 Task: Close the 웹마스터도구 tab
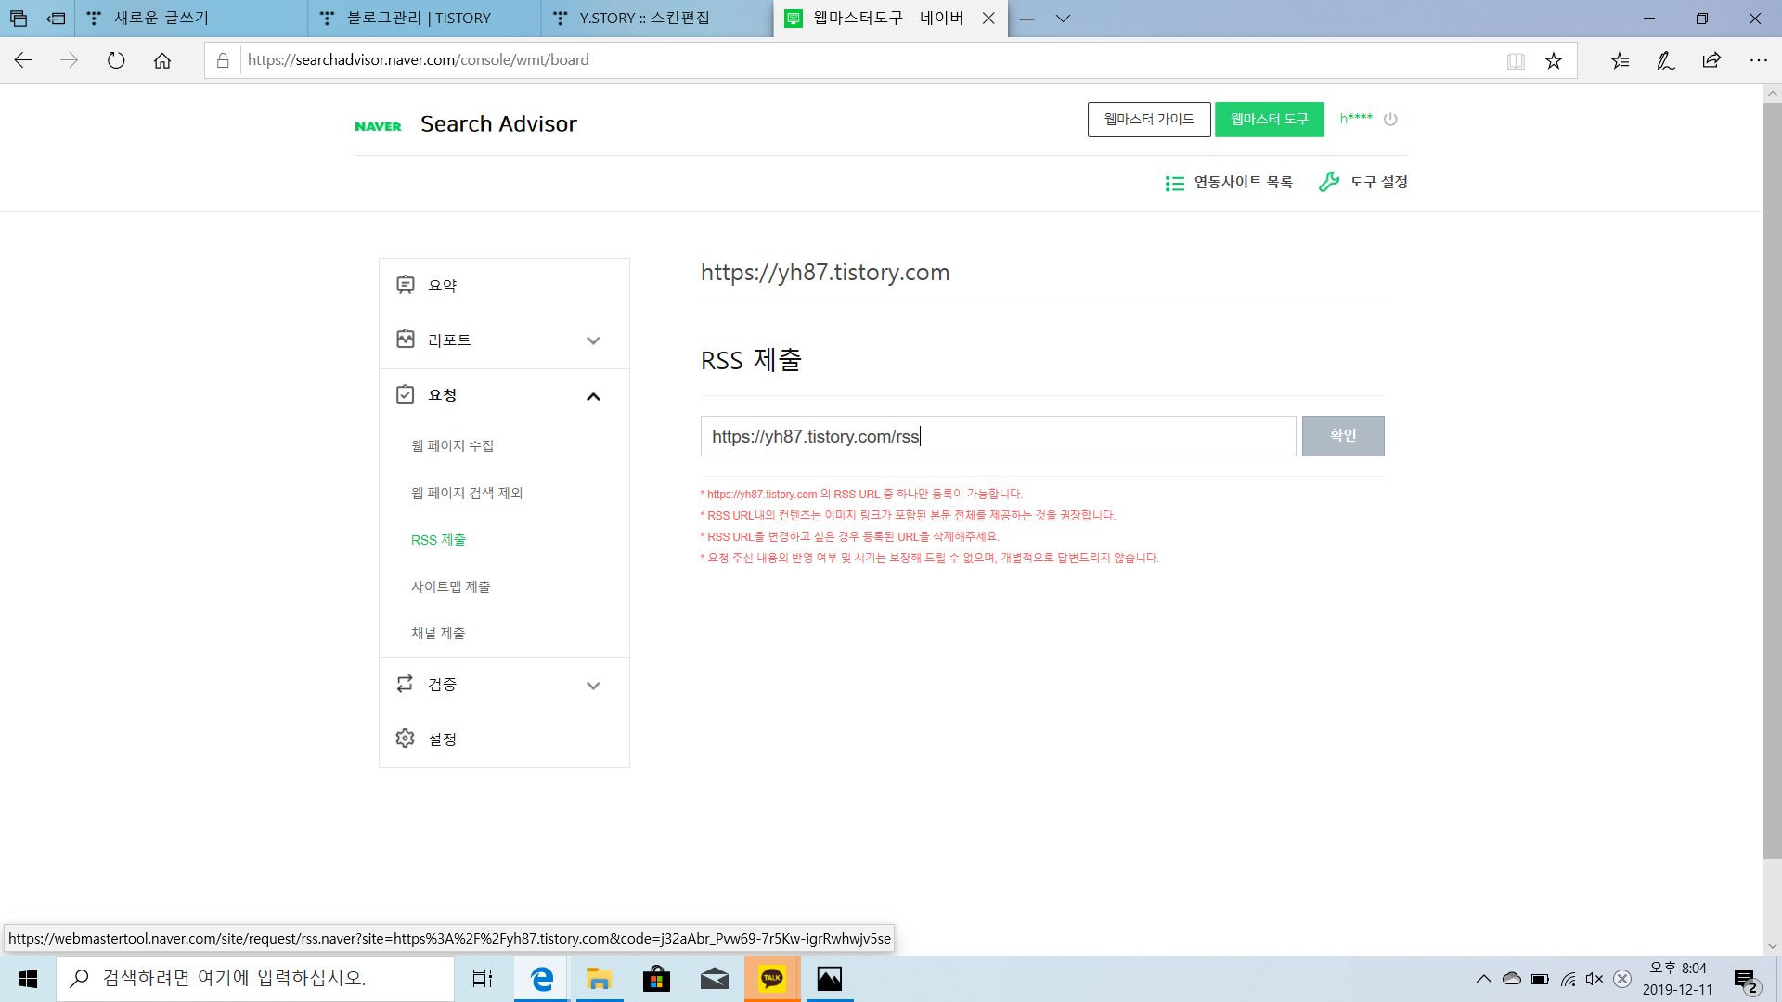click(x=988, y=19)
